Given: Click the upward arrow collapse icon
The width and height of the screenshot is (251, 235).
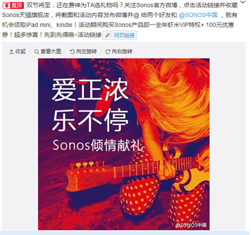Looking at the screenshot, I should point(11,52).
